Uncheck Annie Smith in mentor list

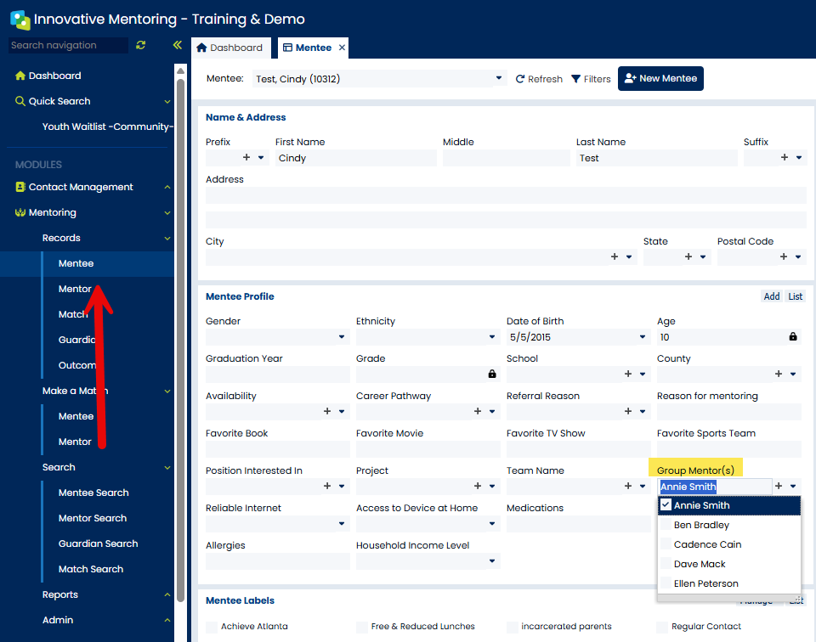[666, 504]
